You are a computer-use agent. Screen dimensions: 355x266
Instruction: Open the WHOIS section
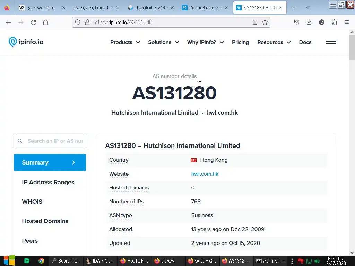(32, 202)
